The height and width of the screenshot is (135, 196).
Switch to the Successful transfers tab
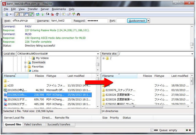(59, 124)
